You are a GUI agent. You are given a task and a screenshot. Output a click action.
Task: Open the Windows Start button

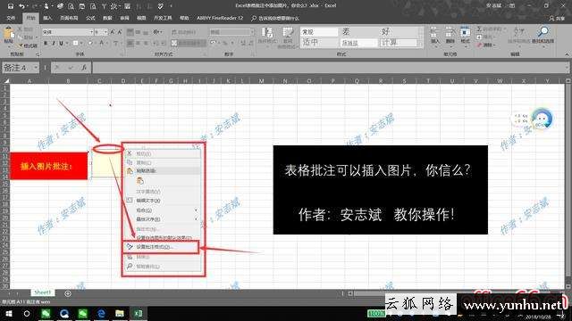(9, 313)
